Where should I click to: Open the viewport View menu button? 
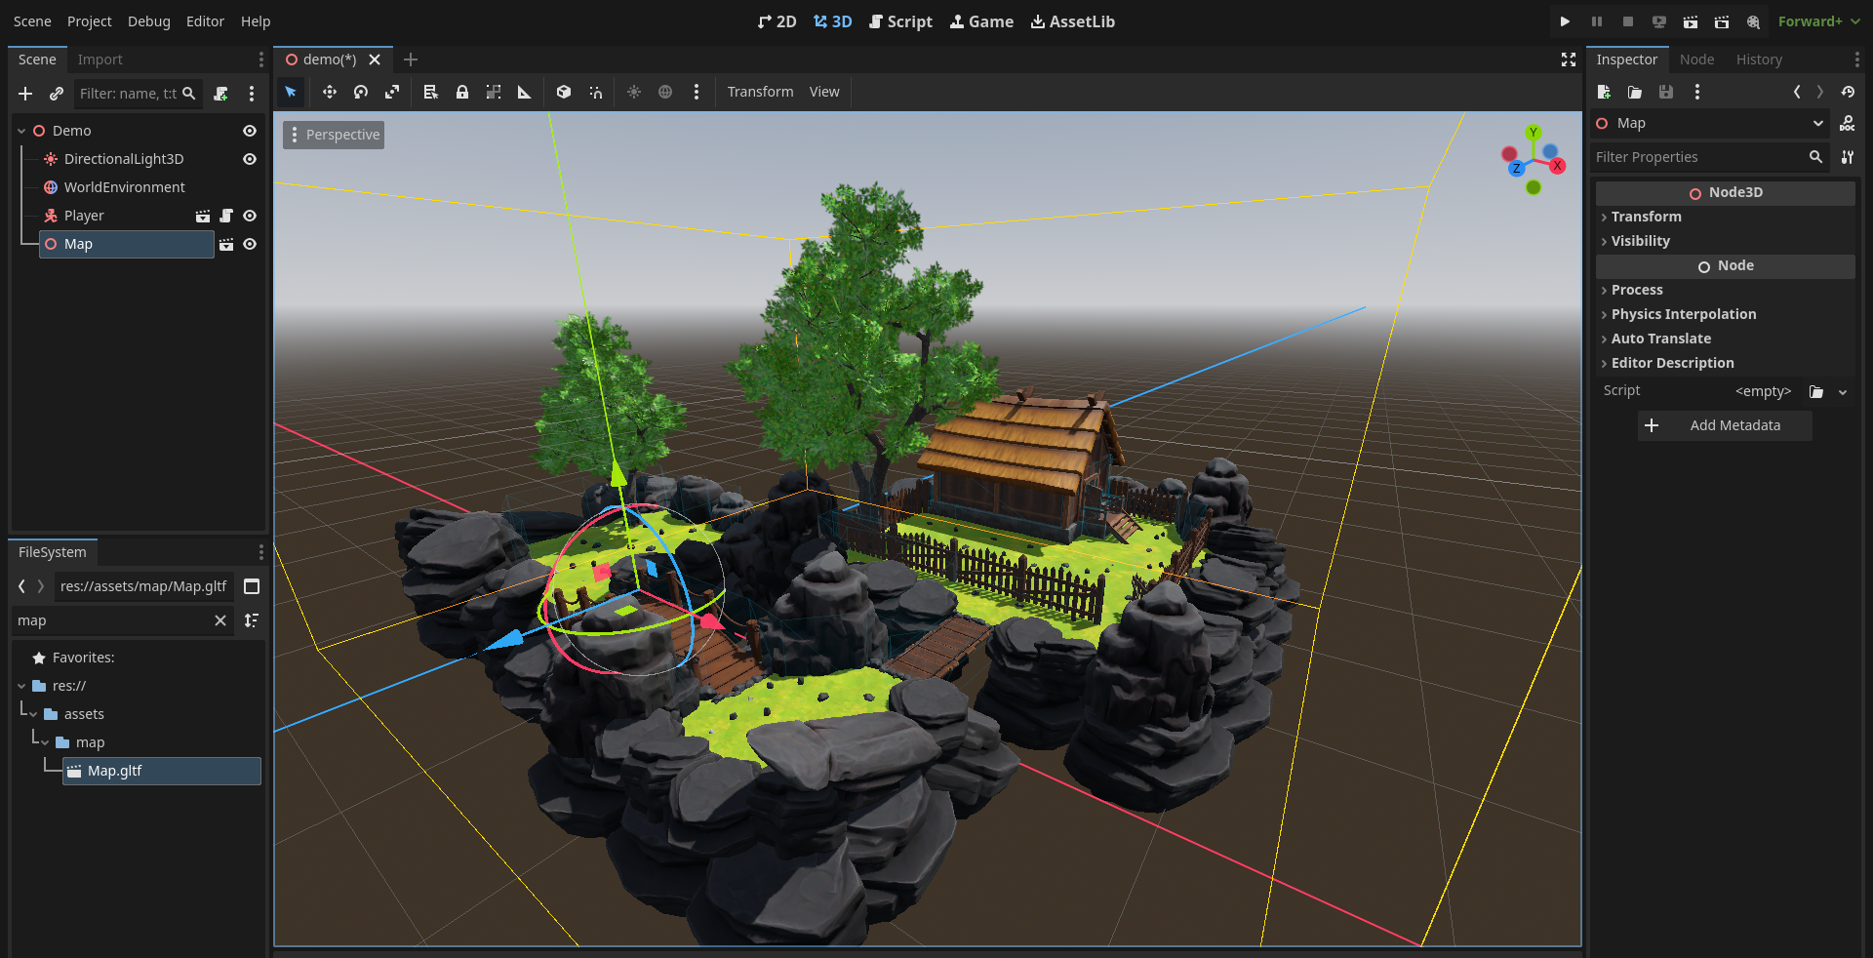point(824,92)
